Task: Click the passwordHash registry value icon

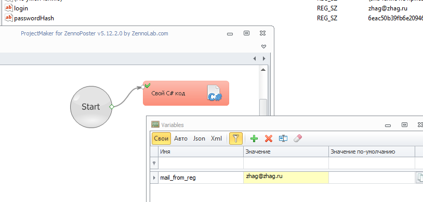Action: tap(9, 18)
